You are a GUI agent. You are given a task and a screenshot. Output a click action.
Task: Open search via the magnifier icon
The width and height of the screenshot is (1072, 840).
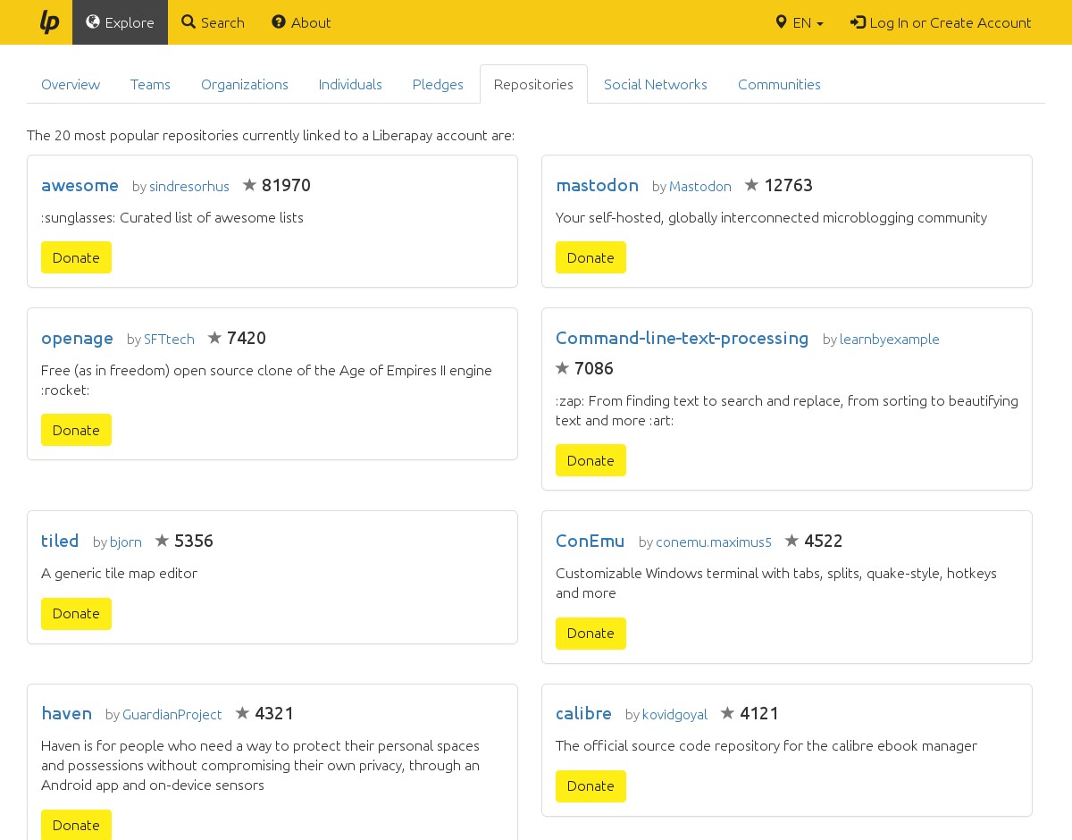point(187,22)
